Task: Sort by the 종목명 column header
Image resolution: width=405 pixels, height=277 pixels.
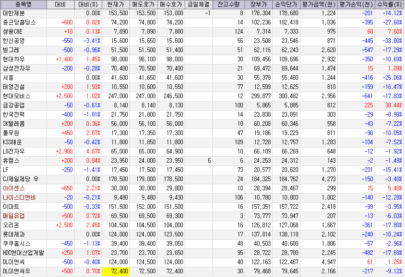Action: coord(23,5)
